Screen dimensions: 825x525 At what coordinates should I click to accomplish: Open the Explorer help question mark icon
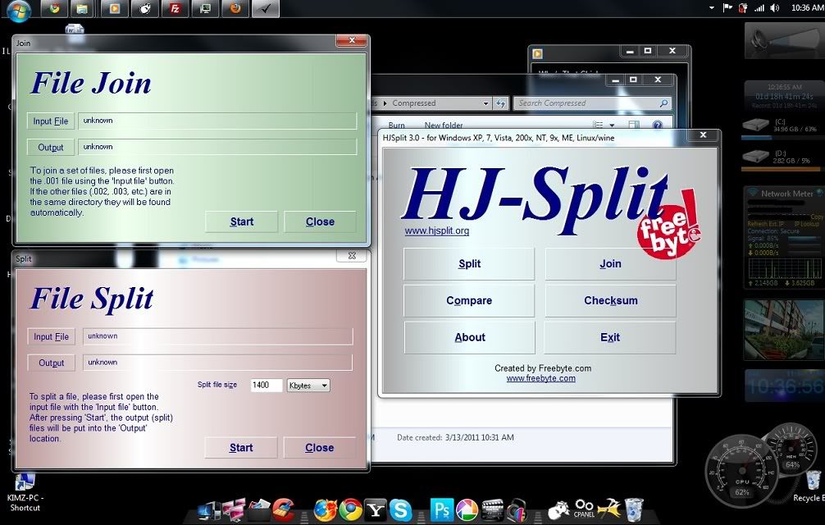[x=657, y=125]
